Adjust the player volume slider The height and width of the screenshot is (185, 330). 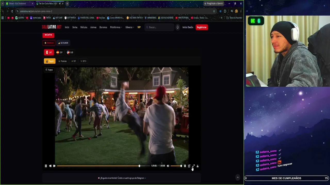point(176,166)
